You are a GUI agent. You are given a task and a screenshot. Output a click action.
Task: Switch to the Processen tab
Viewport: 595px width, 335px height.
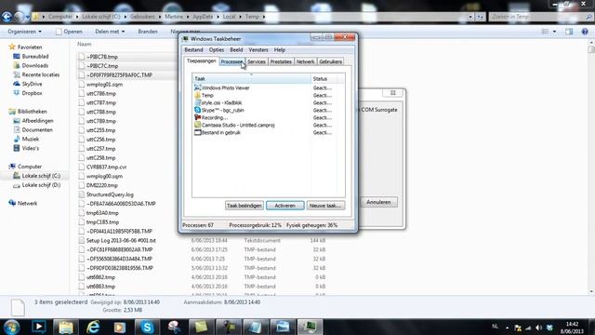[x=231, y=61]
